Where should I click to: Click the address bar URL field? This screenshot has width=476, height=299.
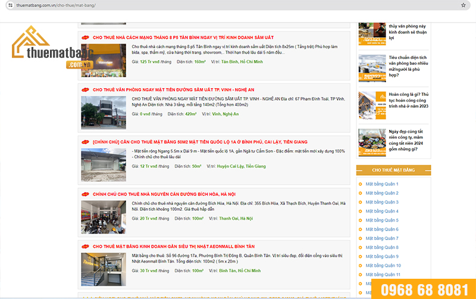click(x=237, y=5)
